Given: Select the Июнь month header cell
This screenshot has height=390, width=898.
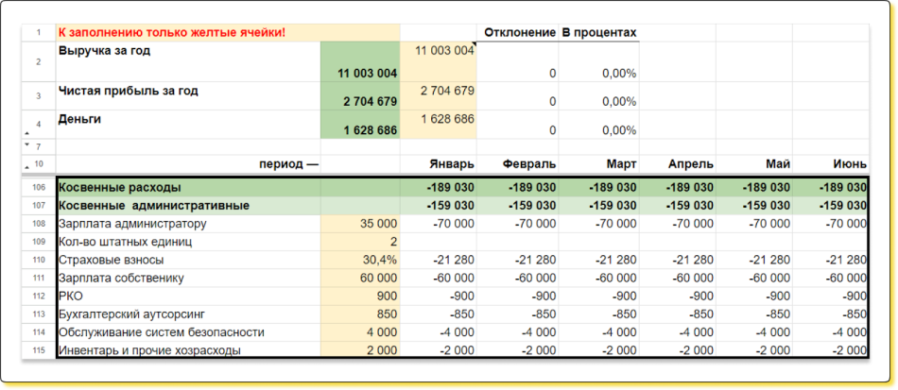Looking at the screenshot, I should pyautogui.click(x=830, y=163).
